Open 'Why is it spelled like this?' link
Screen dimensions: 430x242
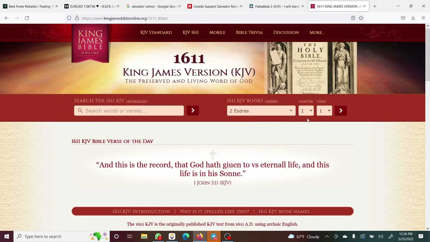[214, 211]
